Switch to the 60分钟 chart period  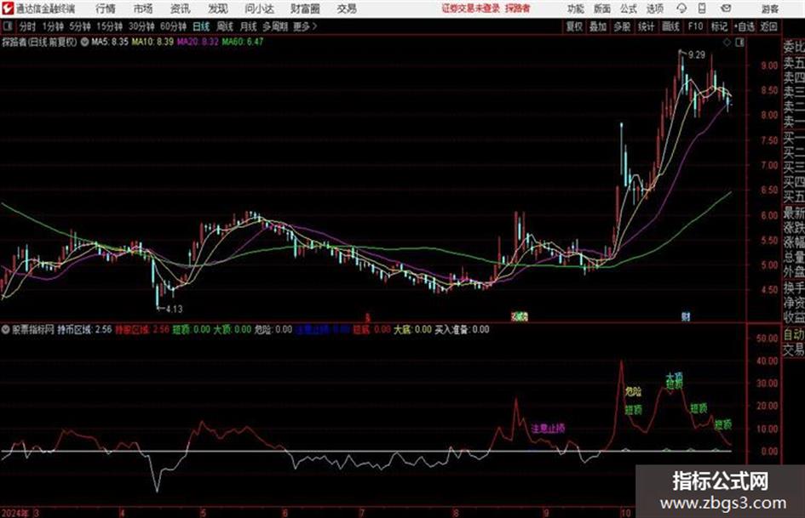(174, 26)
